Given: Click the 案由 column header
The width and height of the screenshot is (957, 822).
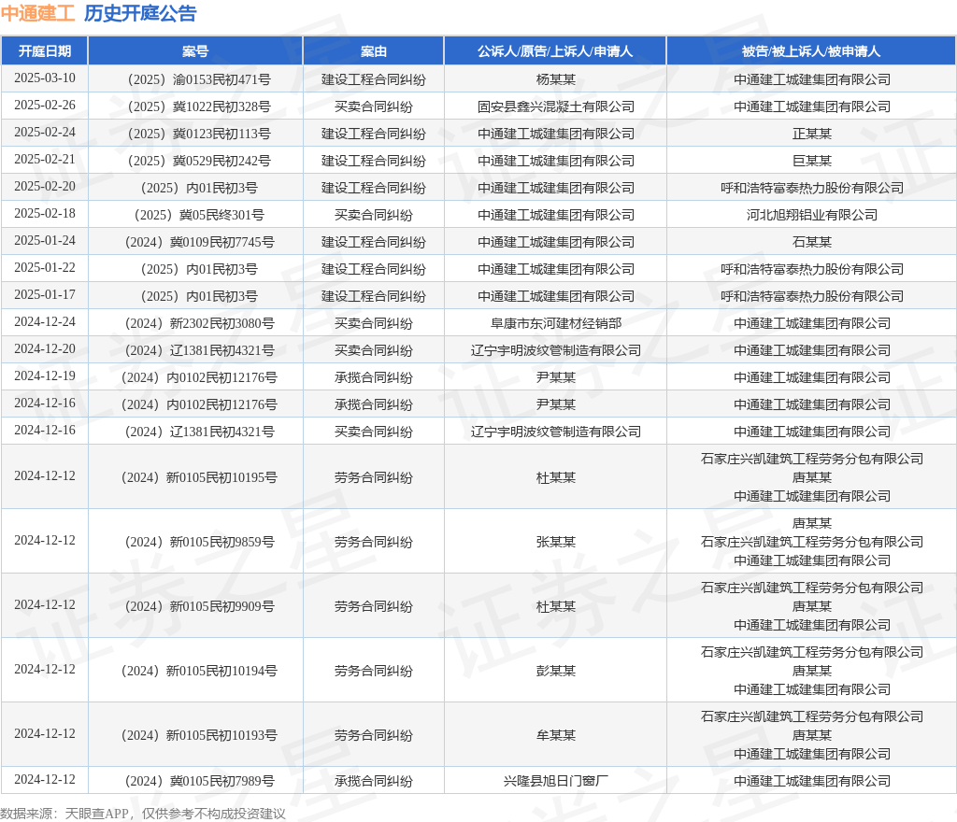Looking at the screenshot, I should 374,51.
